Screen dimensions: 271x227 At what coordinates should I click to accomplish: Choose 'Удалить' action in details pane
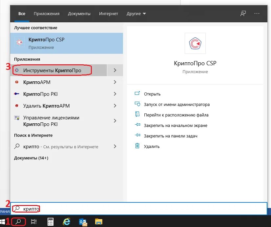[x=152, y=147]
